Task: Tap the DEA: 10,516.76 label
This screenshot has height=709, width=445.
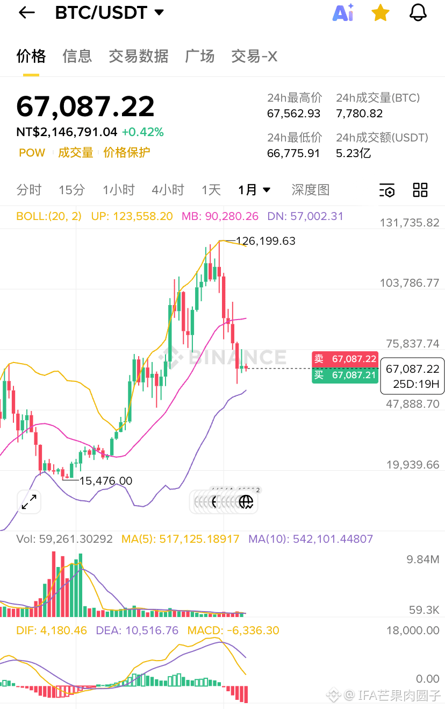Action: point(137,630)
